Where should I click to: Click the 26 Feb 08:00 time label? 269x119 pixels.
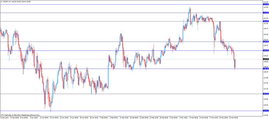(x=164, y=118)
